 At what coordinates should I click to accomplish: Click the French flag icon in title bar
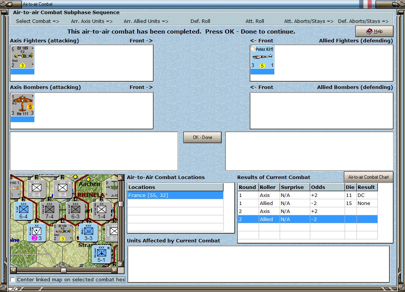pyautogui.click(x=366, y=4)
